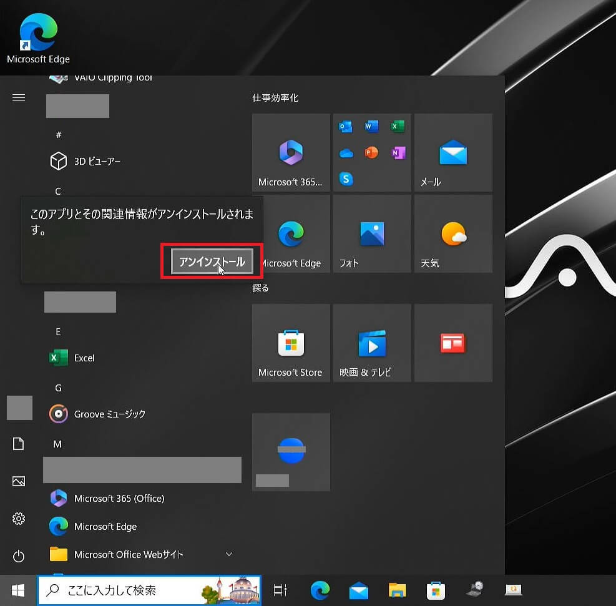The width and height of the screenshot is (616, 606).
Task: Click the 探る group title
Action: coord(260,288)
